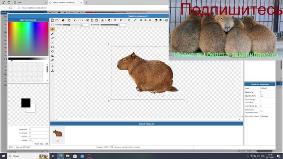Open dropdown arrow beside the mirror icon
Image resolution: width=283 pixels, height=159 pixels.
coord(105,20)
